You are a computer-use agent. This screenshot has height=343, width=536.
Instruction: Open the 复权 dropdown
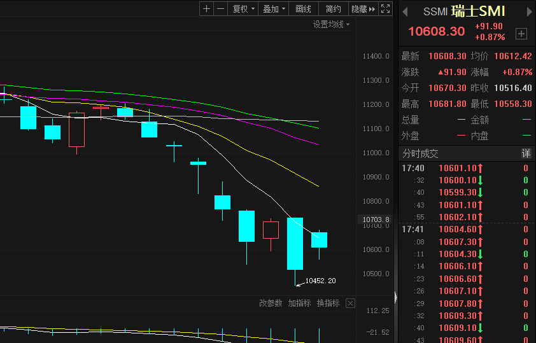[243, 8]
